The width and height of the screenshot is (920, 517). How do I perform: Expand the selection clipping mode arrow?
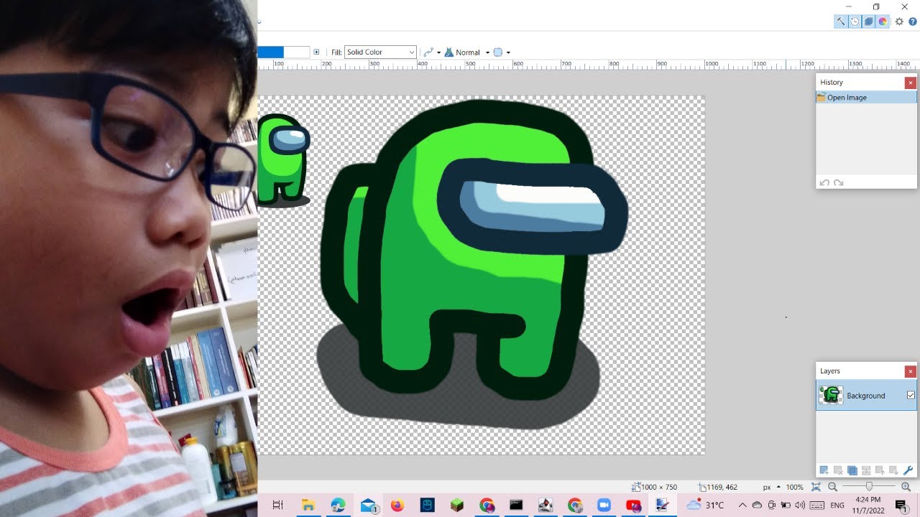point(508,52)
